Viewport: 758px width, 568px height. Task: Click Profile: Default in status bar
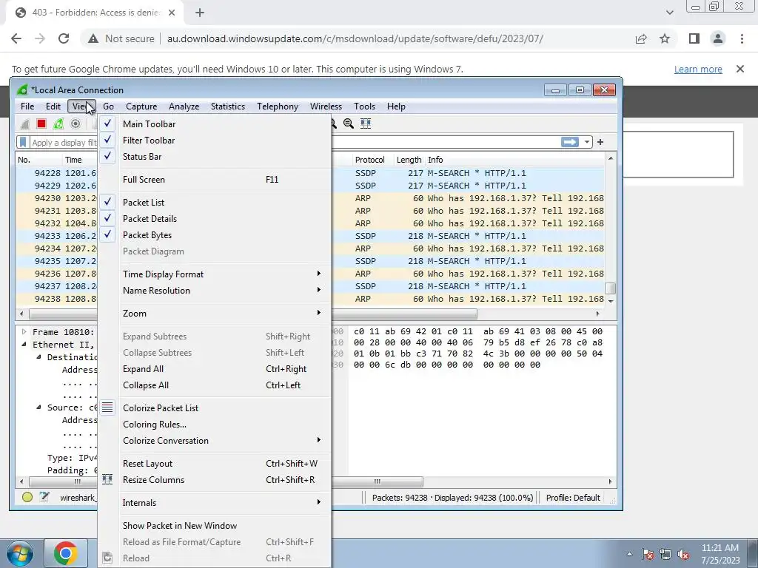point(573,498)
